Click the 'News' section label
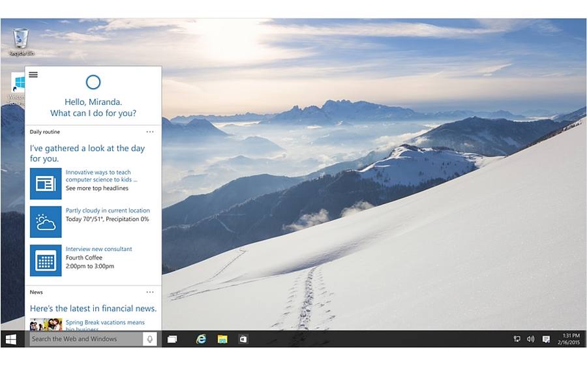 pyautogui.click(x=37, y=292)
